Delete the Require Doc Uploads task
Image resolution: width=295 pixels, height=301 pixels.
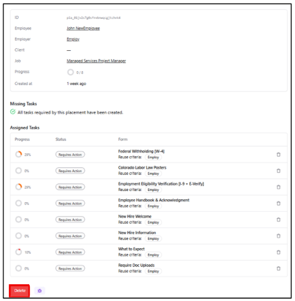click(x=278, y=268)
